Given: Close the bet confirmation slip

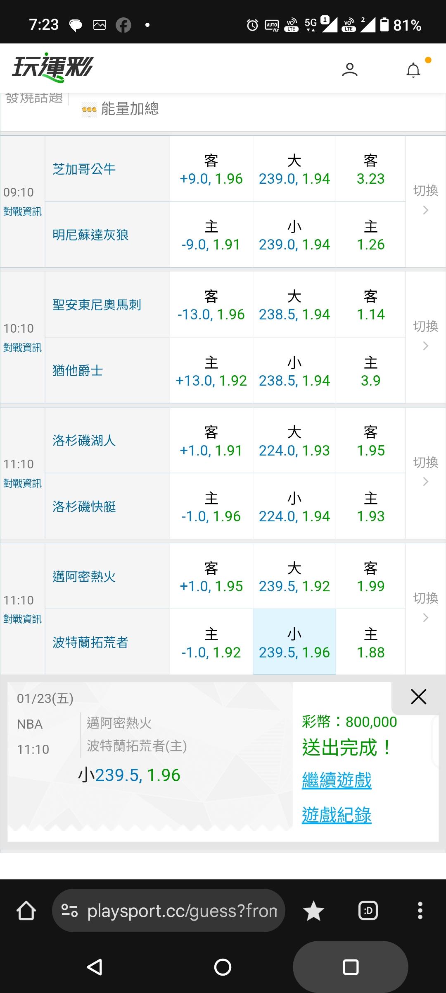Looking at the screenshot, I should point(418,697).
